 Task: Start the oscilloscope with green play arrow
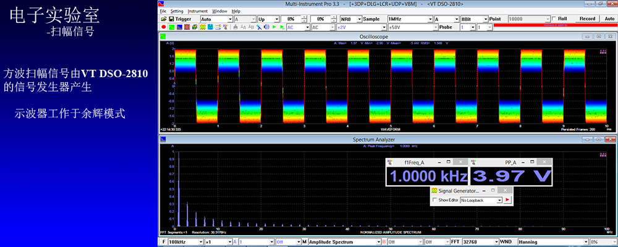coord(274,27)
